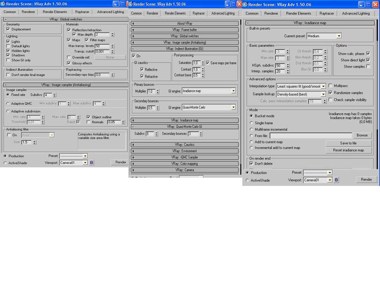This screenshot has height=285, width=380.
Task: Click the Render button in right window
Action: tap(366, 179)
